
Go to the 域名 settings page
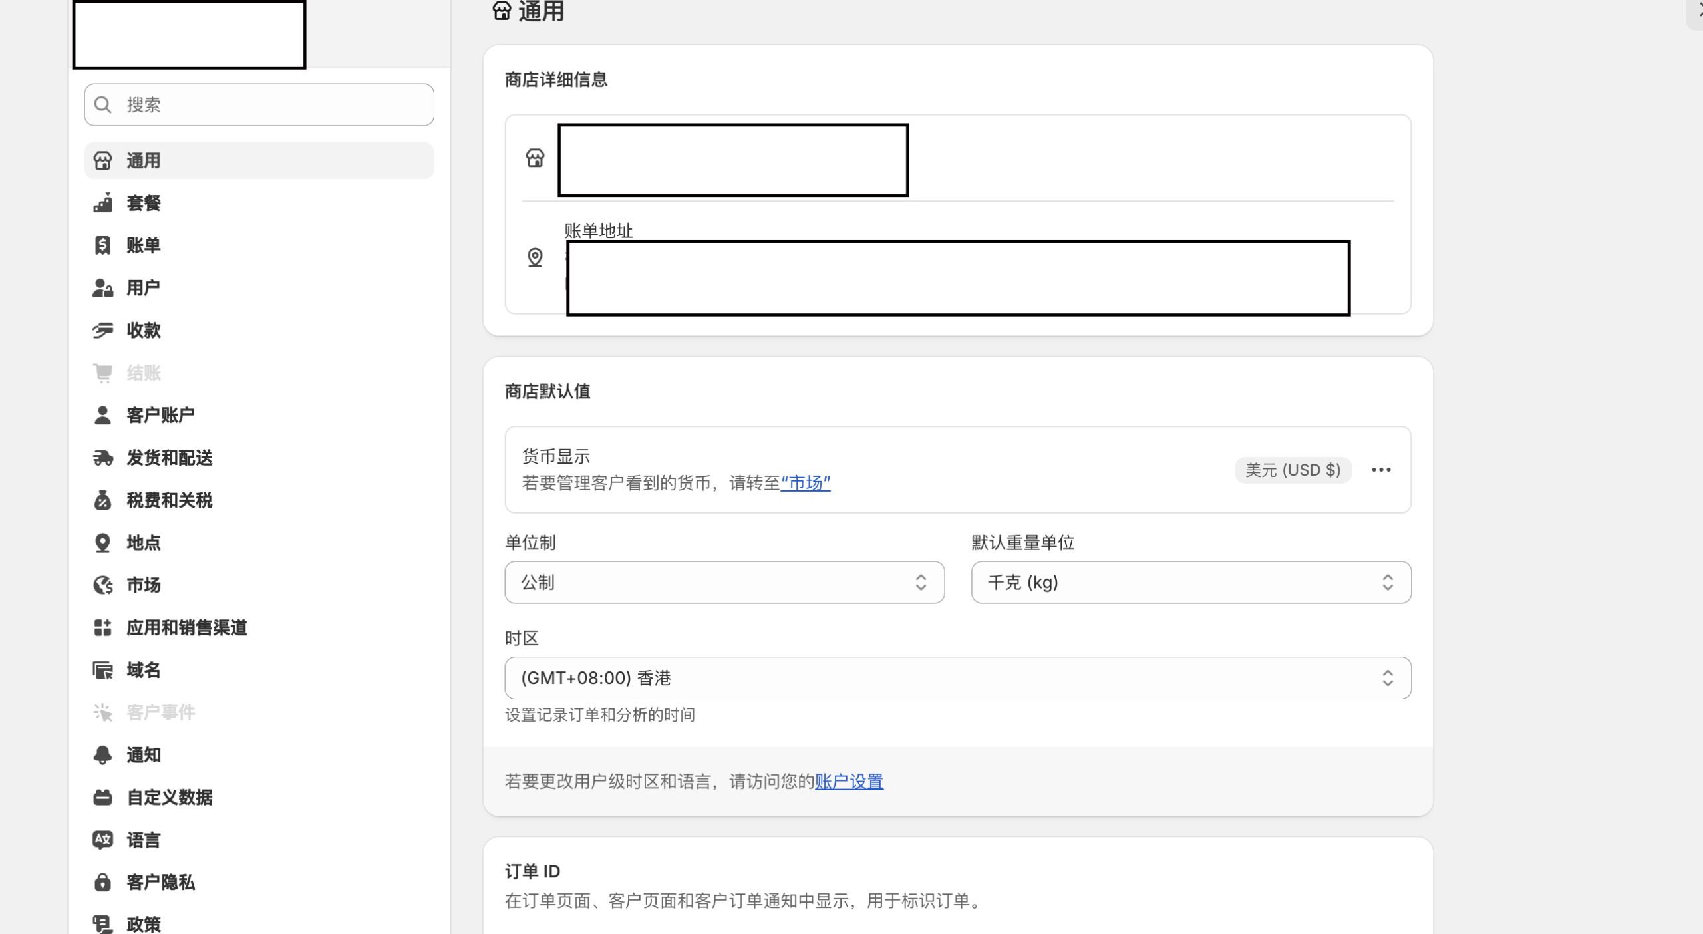143,670
